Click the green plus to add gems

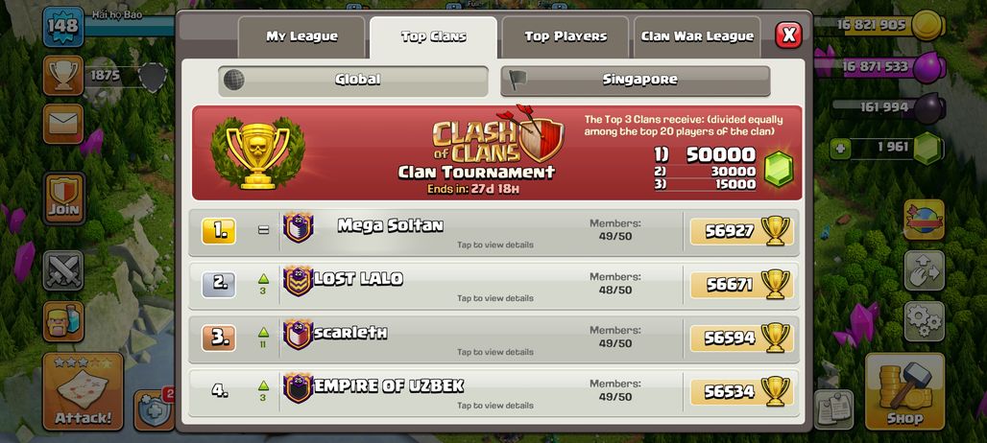pos(840,149)
